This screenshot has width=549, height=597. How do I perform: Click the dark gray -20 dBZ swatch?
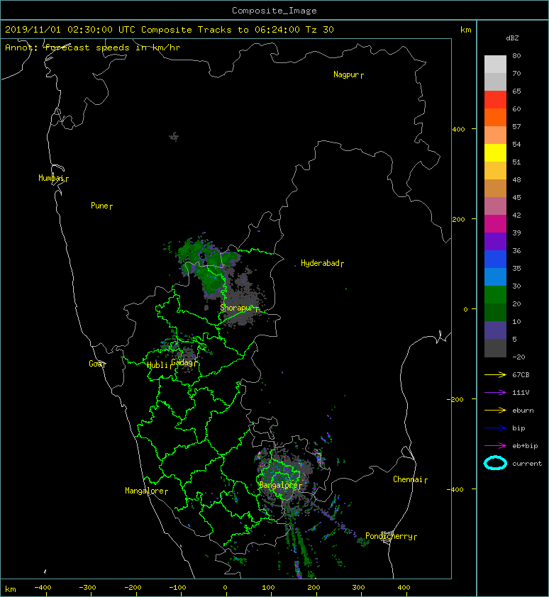click(495, 348)
